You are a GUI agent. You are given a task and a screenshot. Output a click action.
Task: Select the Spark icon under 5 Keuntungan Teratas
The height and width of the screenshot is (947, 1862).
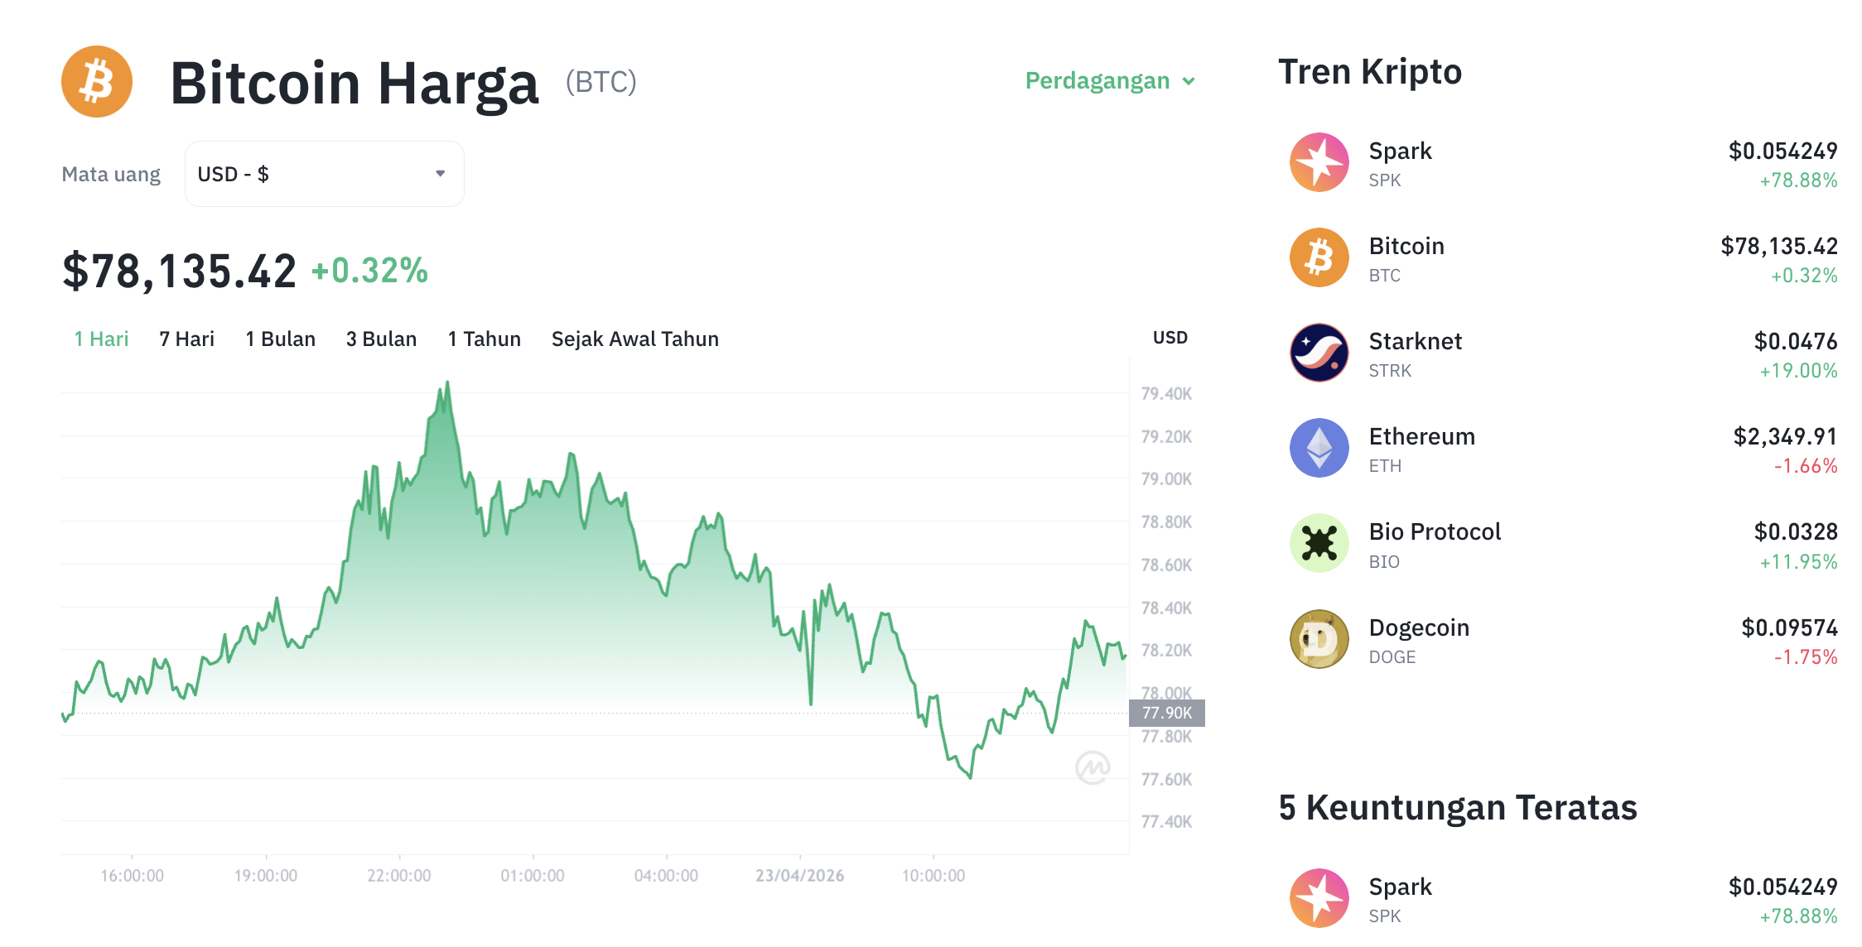pyautogui.click(x=1319, y=898)
